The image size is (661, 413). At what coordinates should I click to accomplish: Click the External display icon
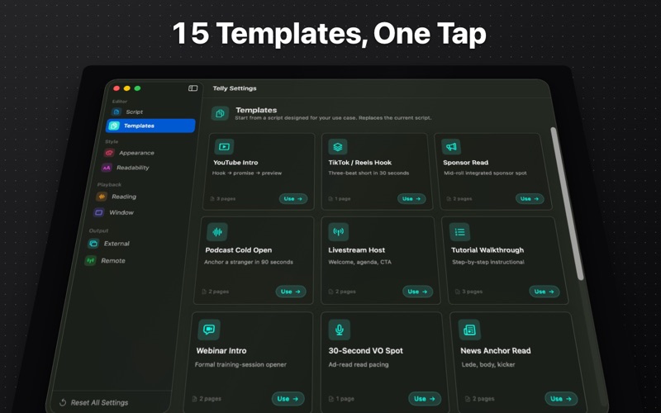coord(93,244)
